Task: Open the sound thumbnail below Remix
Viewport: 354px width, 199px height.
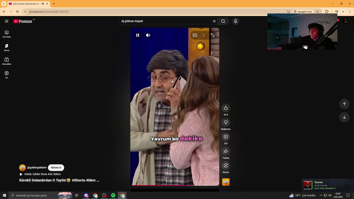Action: tap(226, 182)
